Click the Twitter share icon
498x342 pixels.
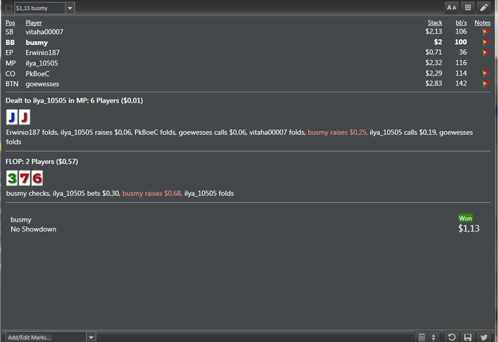coord(484,337)
